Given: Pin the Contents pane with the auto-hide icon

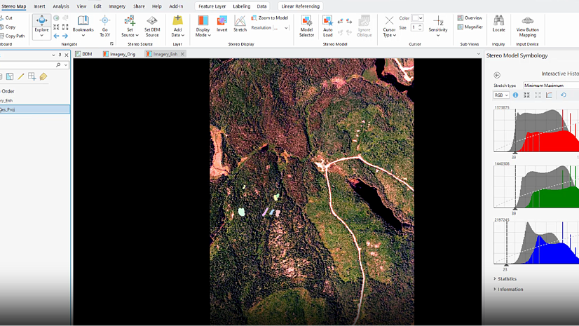Looking at the screenshot, I should (x=60, y=55).
